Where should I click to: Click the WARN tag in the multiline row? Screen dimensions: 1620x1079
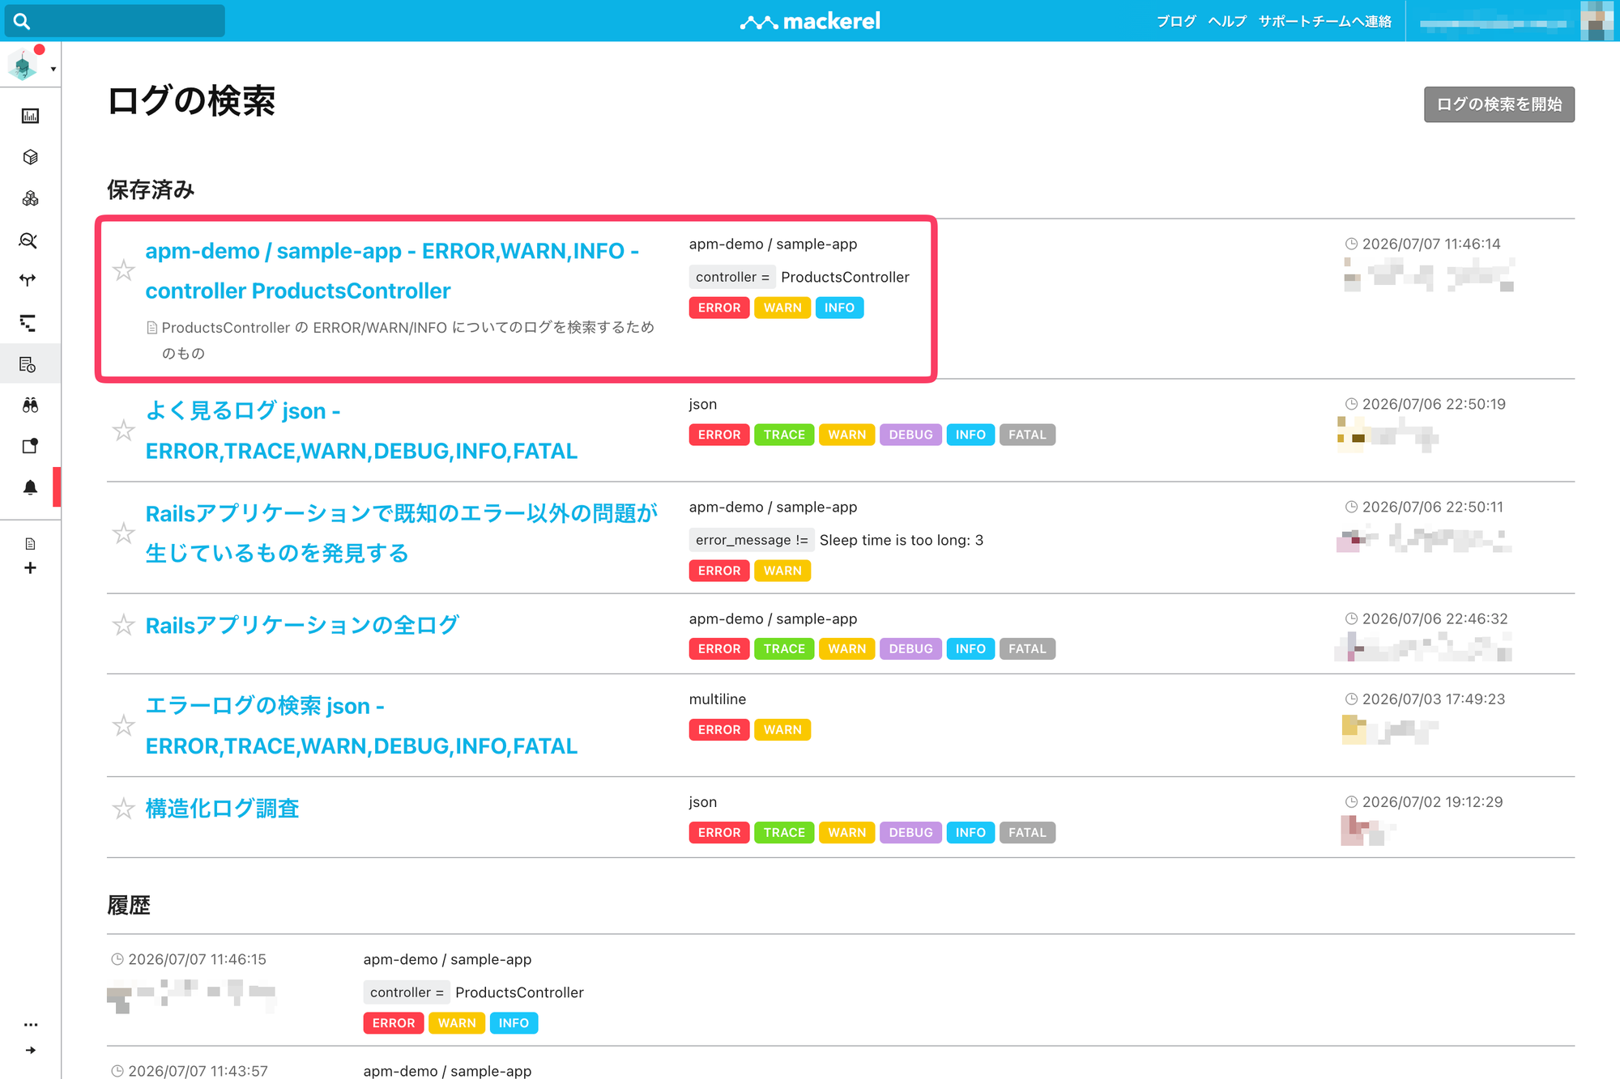pos(782,729)
